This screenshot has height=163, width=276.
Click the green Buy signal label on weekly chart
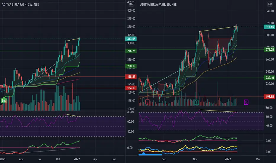pyautogui.click(x=4, y=101)
